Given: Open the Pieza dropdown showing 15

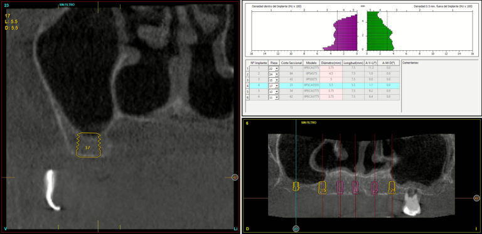Looking at the screenshot, I should [x=274, y=80].
